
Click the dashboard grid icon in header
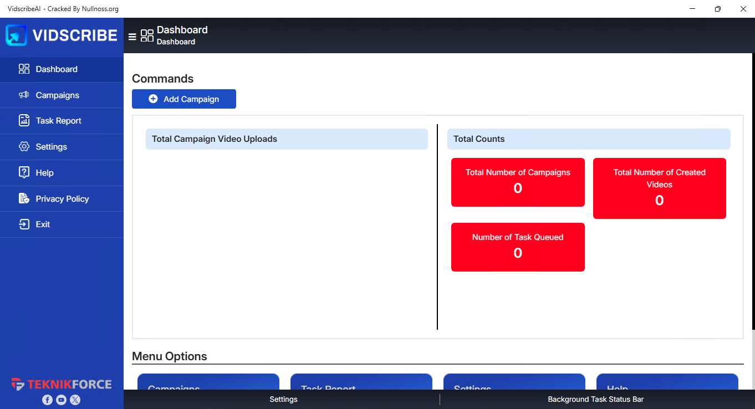click(x=147, y=35)
